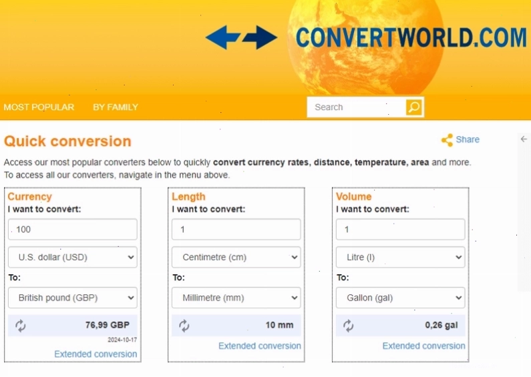Click the Volume heading
The image size is (531, 377).
pyautogui.click(x=353, y=197)
